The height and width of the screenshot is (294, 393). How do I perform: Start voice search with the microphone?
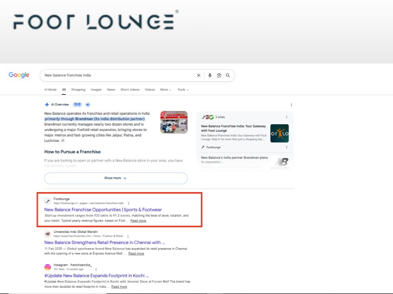pyautogui.click(x=210, y=75)
